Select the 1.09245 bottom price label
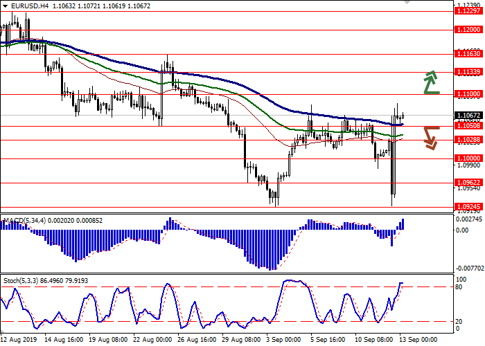Viewport: 485px width, 346px height. pyautogui.click(x=466, y=206)
